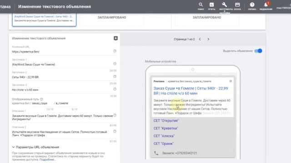The image size is (291, 163).
Task: Click the Страница 1 из 2 text
Action: 184,39
